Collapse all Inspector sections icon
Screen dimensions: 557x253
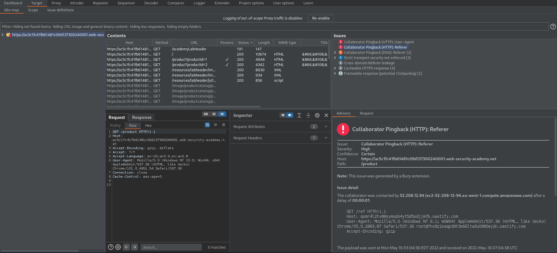(308, 115)
